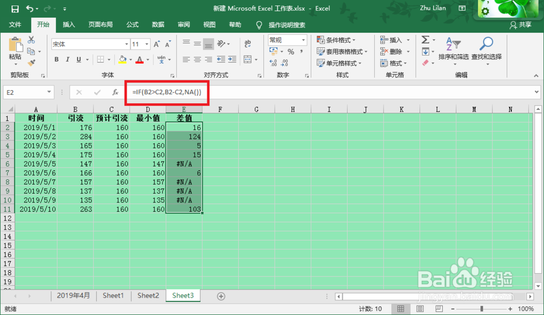The image size is (544, 315).
Task: Switch to the 数据 Data tab
Action: pyautogui.click(x=158, y=24)
